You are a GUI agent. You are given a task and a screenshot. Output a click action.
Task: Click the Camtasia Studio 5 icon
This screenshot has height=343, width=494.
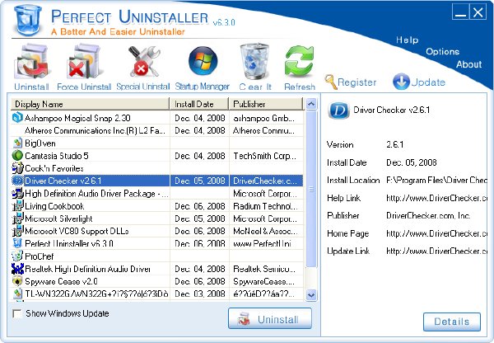click(17, 156)
